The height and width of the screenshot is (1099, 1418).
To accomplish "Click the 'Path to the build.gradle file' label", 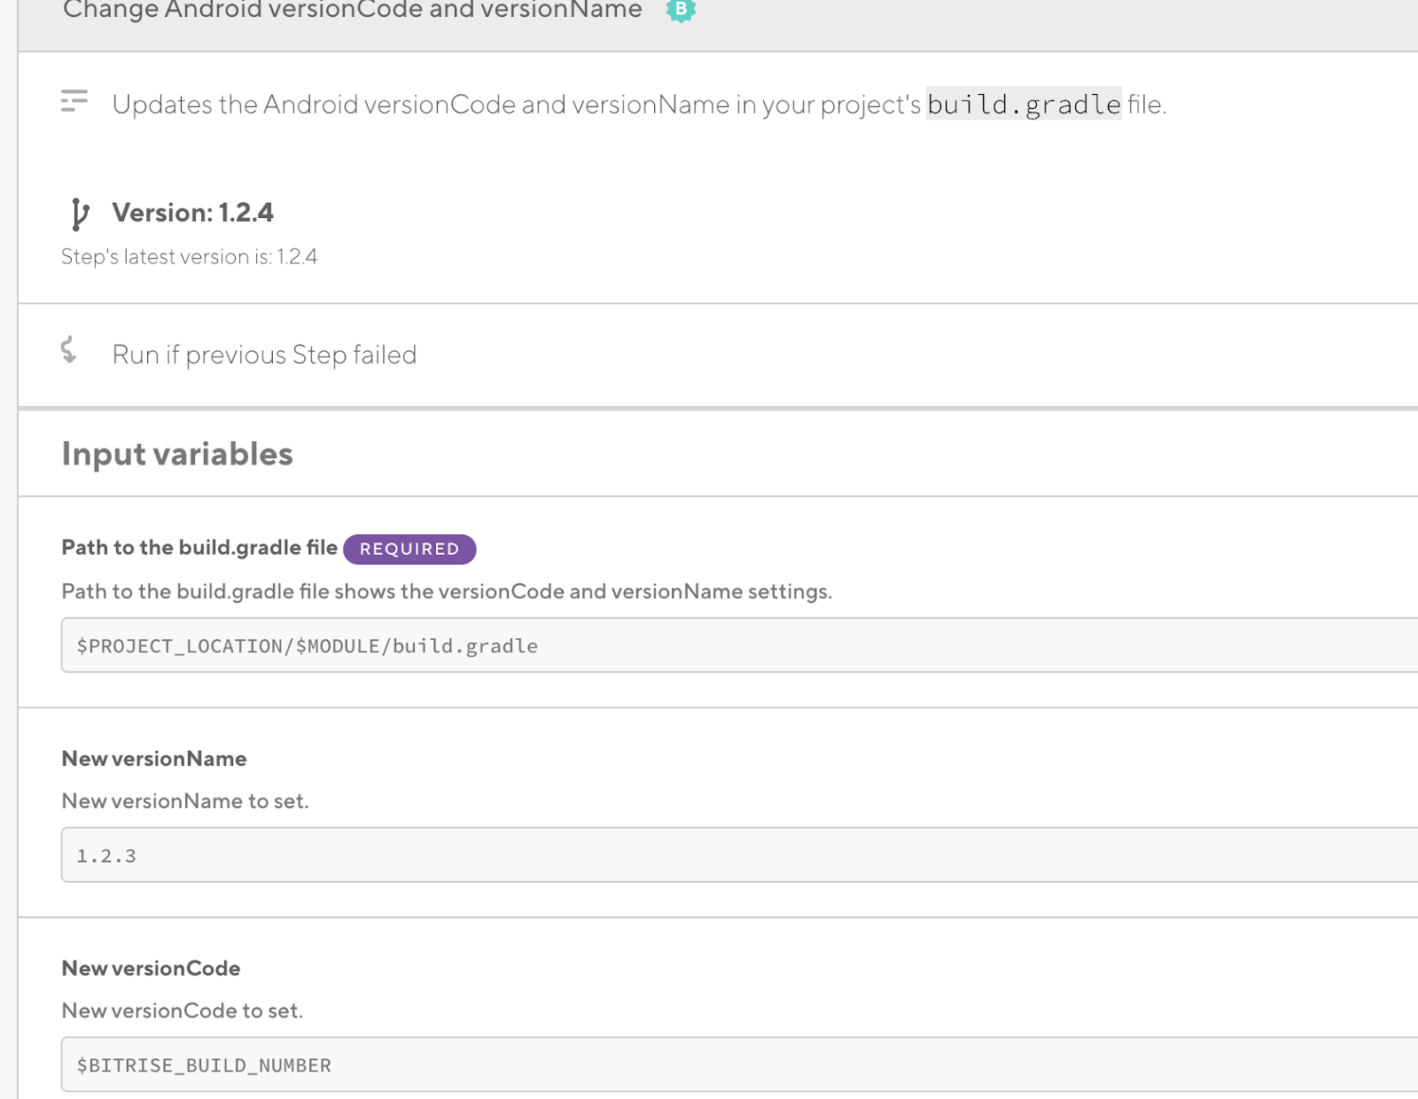I will click(199, 548).
